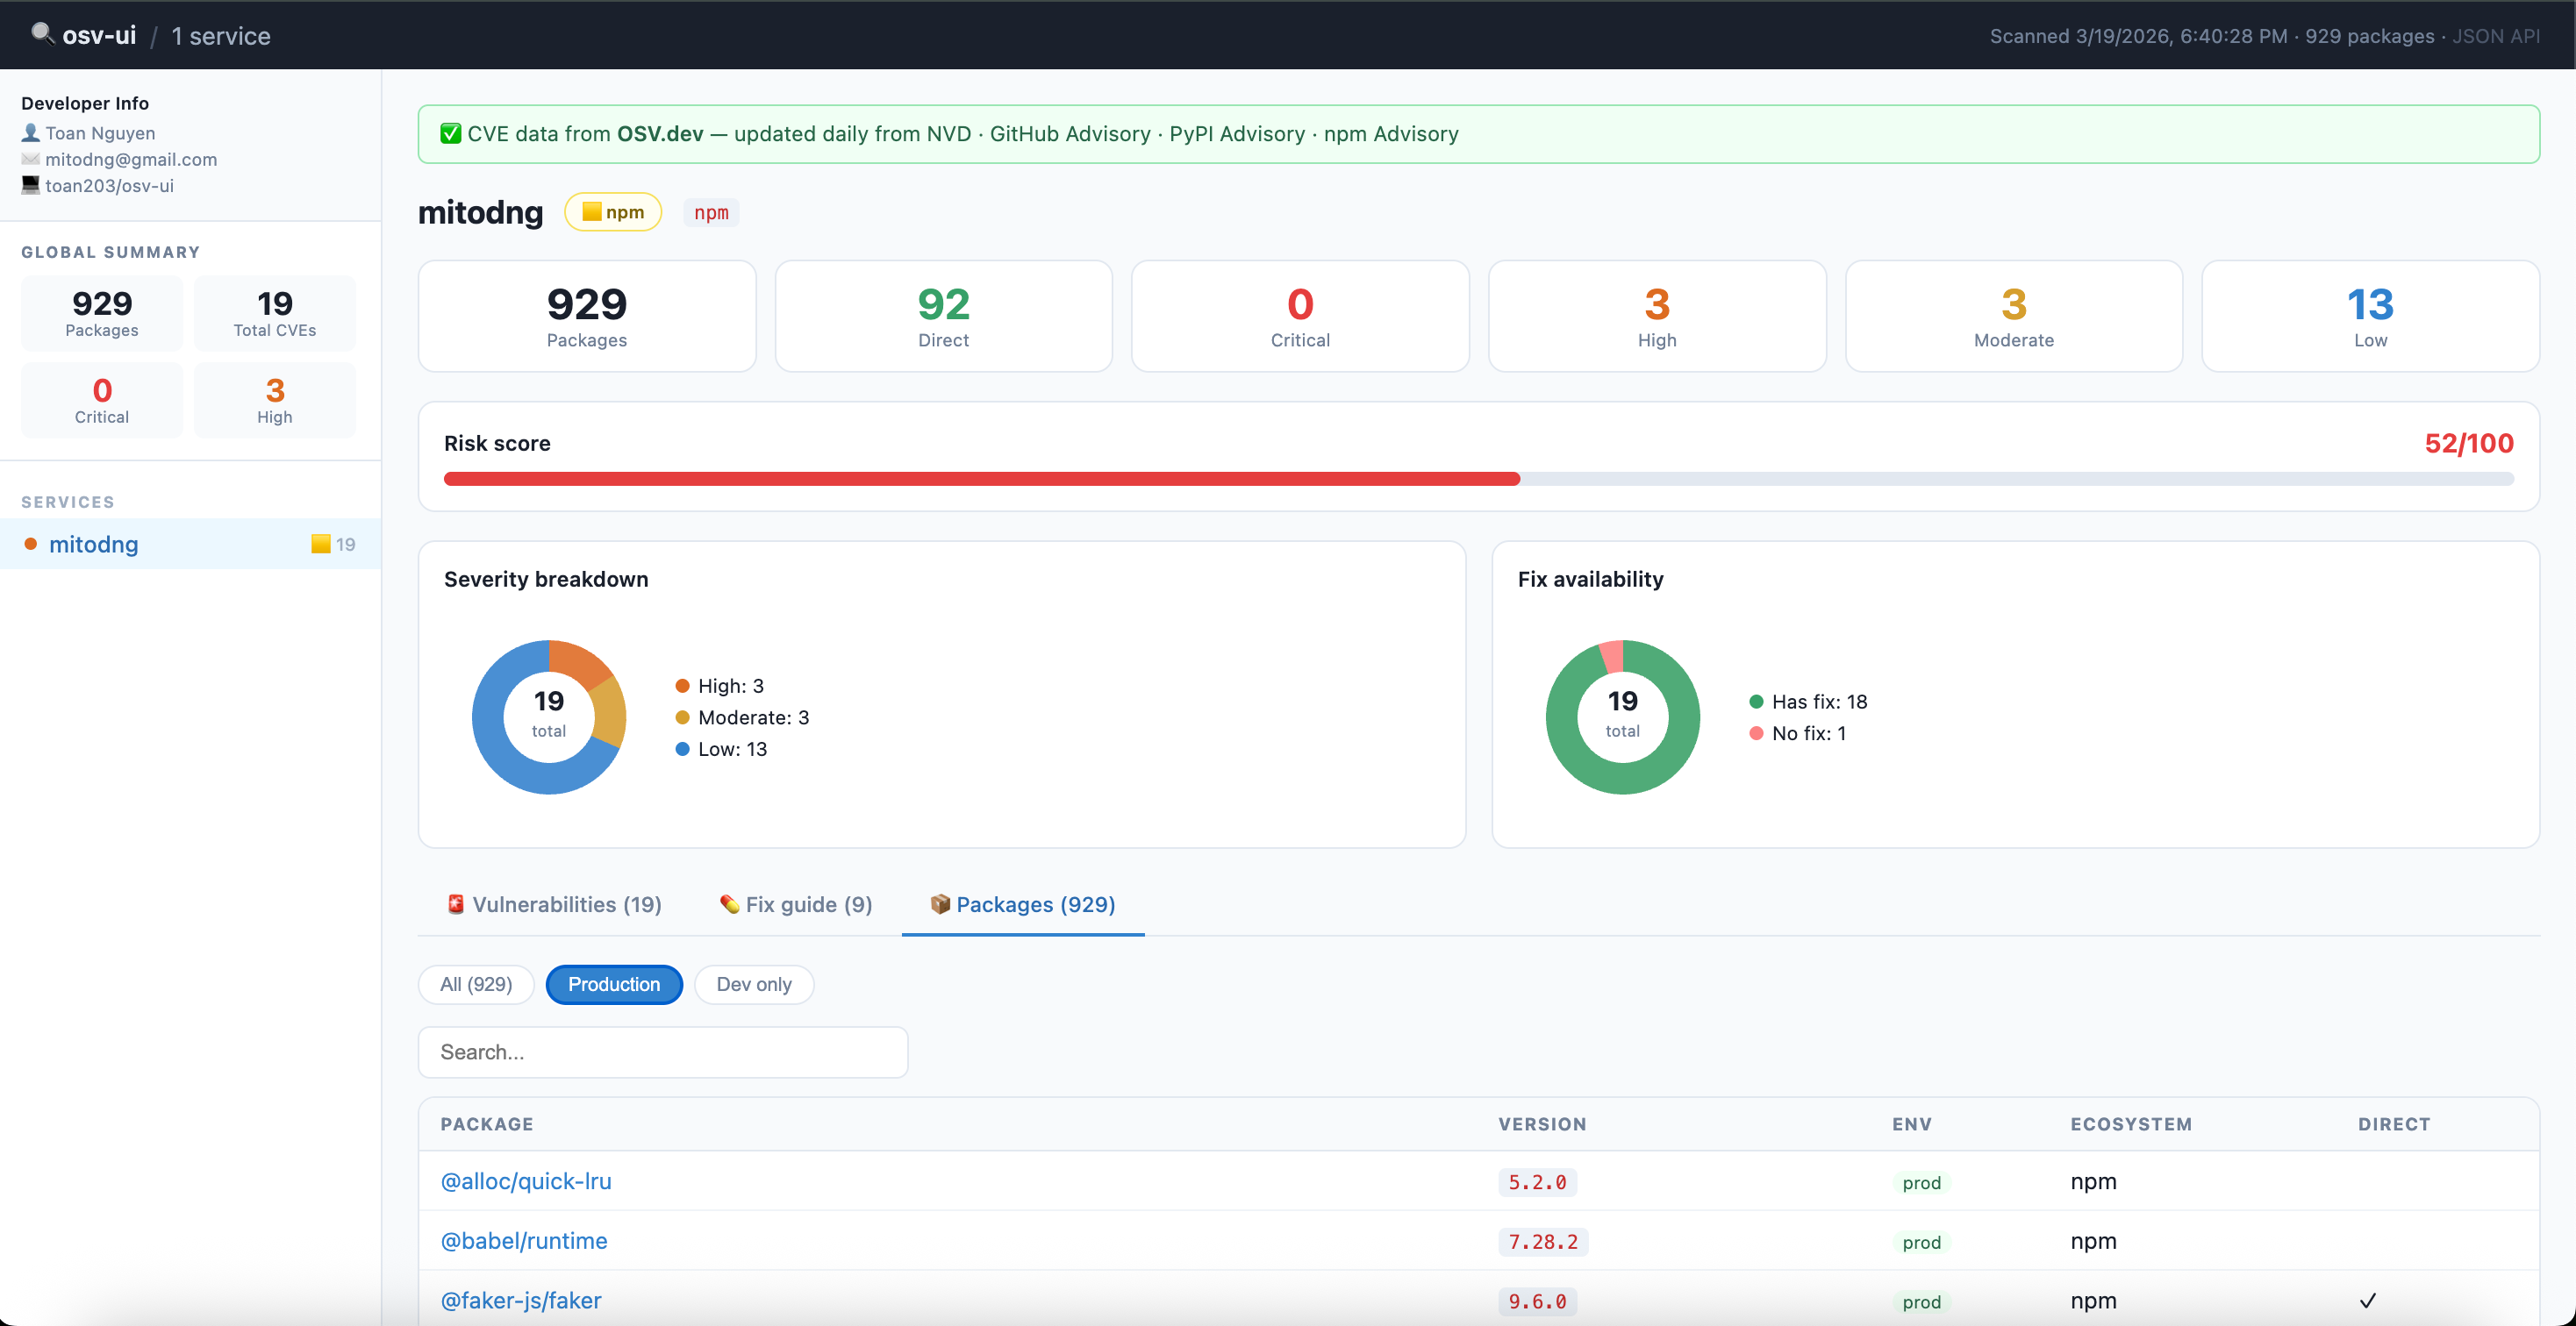Select mitodng service in sidebar

(94, 544)
